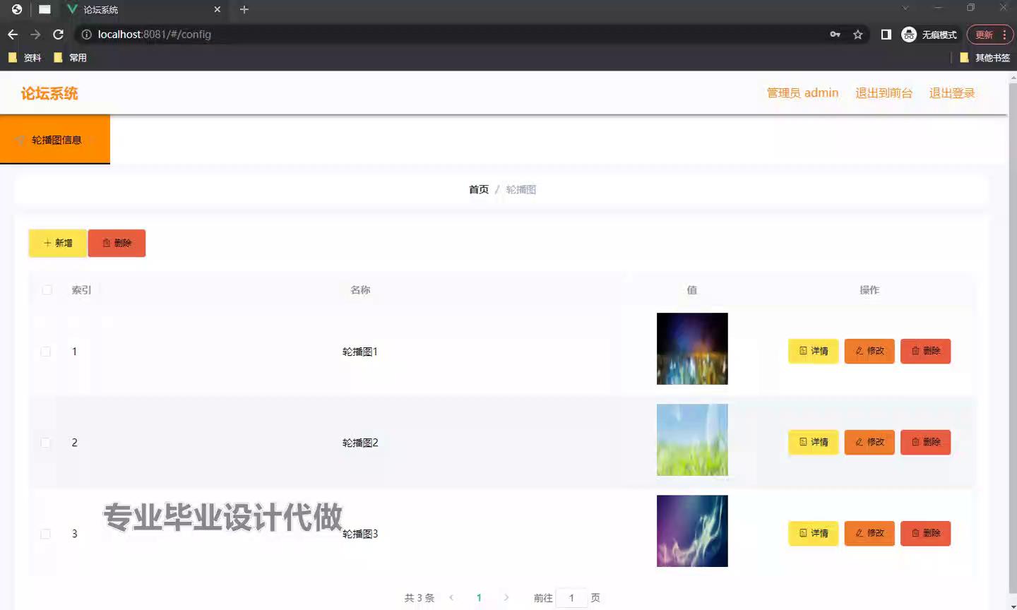Open the 轮播图信息 sidebar menu item
The image size is (1017, 610).
coord(55,140)
